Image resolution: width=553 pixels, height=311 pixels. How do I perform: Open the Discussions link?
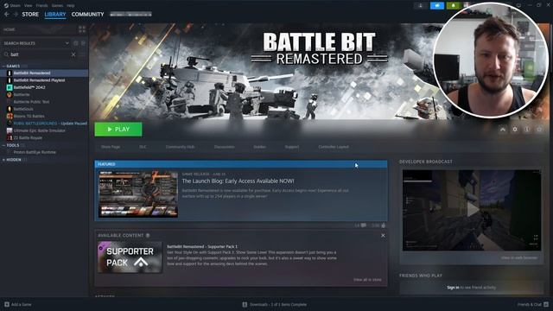click(225, 147)
